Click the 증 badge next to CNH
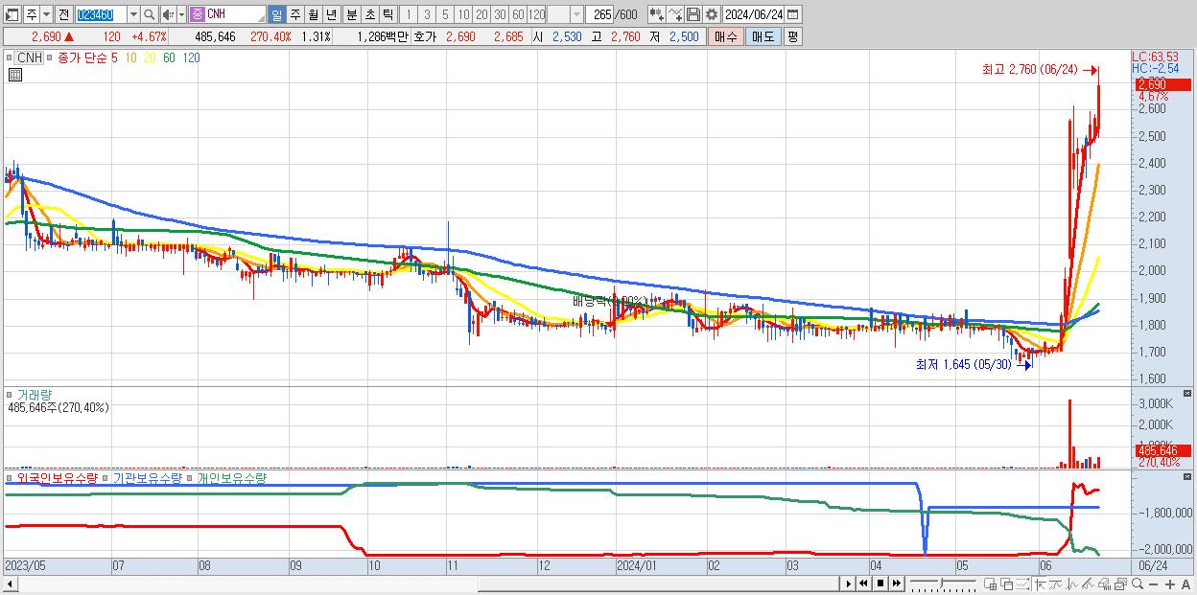1197x595 pixels. click(197, 14)
